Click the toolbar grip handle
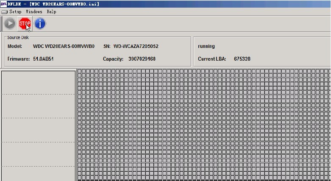331x181 pixels. pos(2,23)
